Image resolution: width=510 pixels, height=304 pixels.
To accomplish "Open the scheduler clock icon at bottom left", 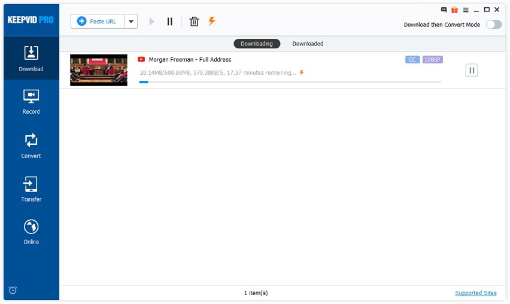I will (x=13, y=290).
